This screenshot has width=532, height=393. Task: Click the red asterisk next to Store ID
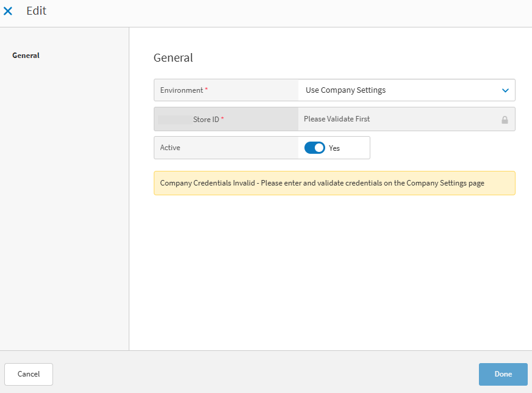(223, 120)
